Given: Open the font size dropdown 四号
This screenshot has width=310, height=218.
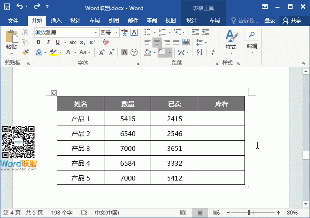Looking at the screenshot, I should coord(116,32).
